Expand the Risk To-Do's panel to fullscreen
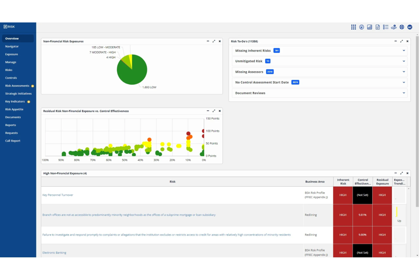 click(401, 41)
